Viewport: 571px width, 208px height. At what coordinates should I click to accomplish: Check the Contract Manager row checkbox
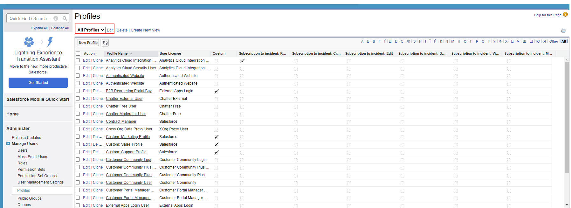[78, 121]
